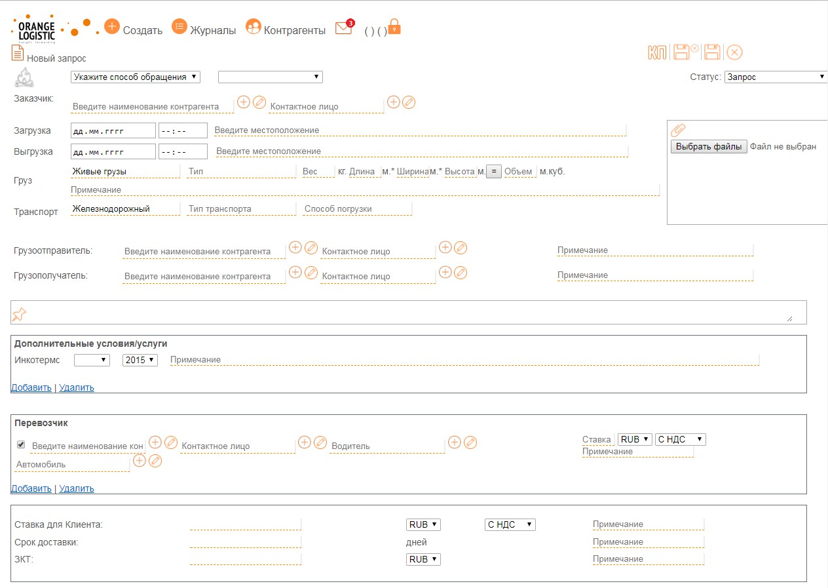Add new Заказчик contractor with plus icon
The width and height of the screenshot is (828, 588).
point(244,102)
